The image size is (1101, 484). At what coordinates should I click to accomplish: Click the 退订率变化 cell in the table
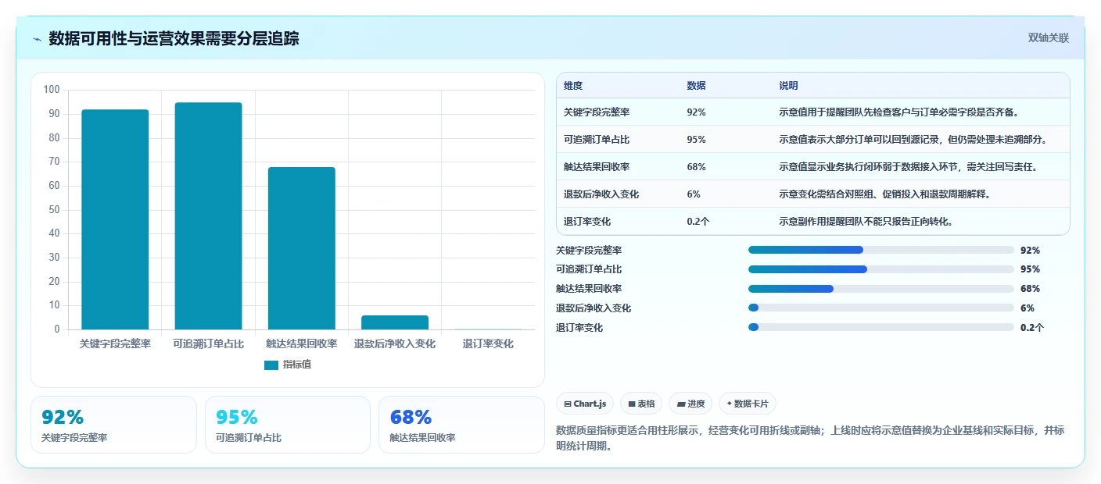pos(586,222)
